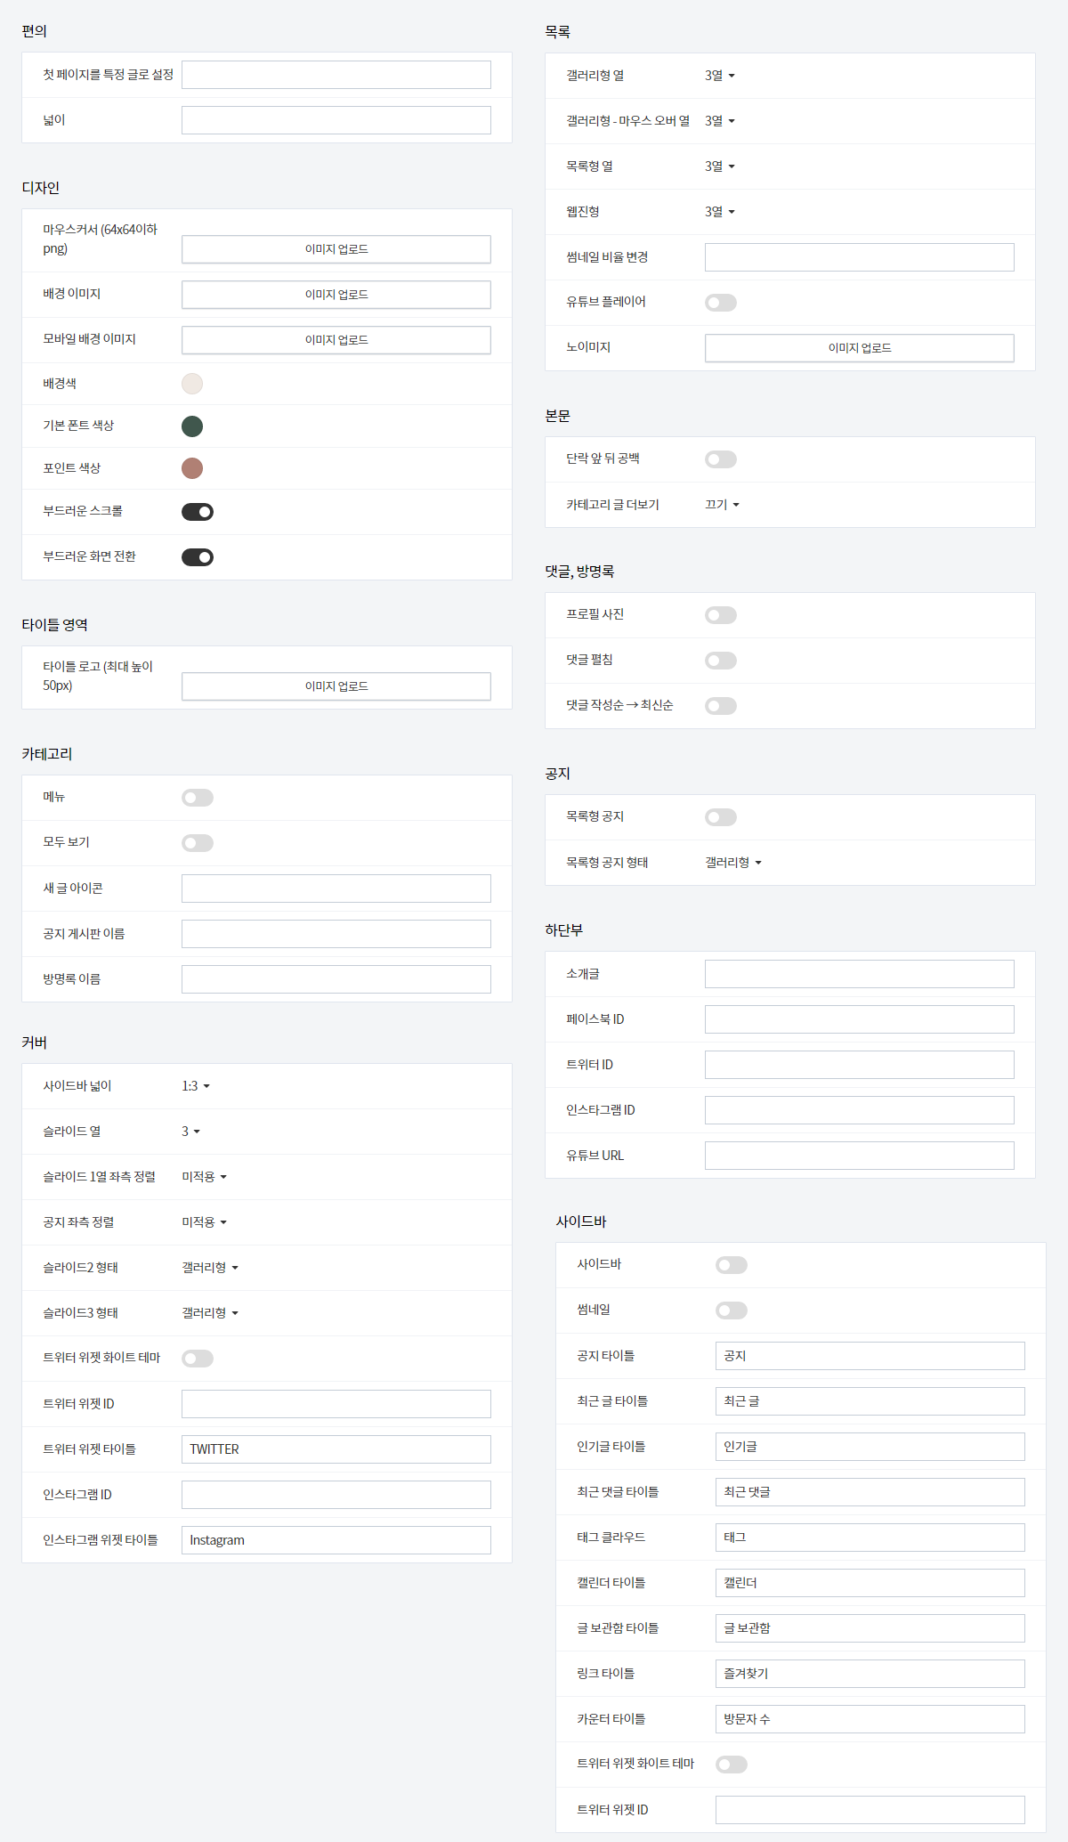
Task: Click the 소개글 input field
Action: point(860,974)
